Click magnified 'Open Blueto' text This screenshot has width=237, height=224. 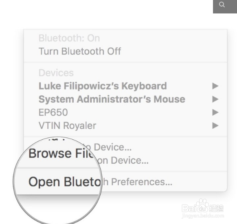(x=65, y=182)
